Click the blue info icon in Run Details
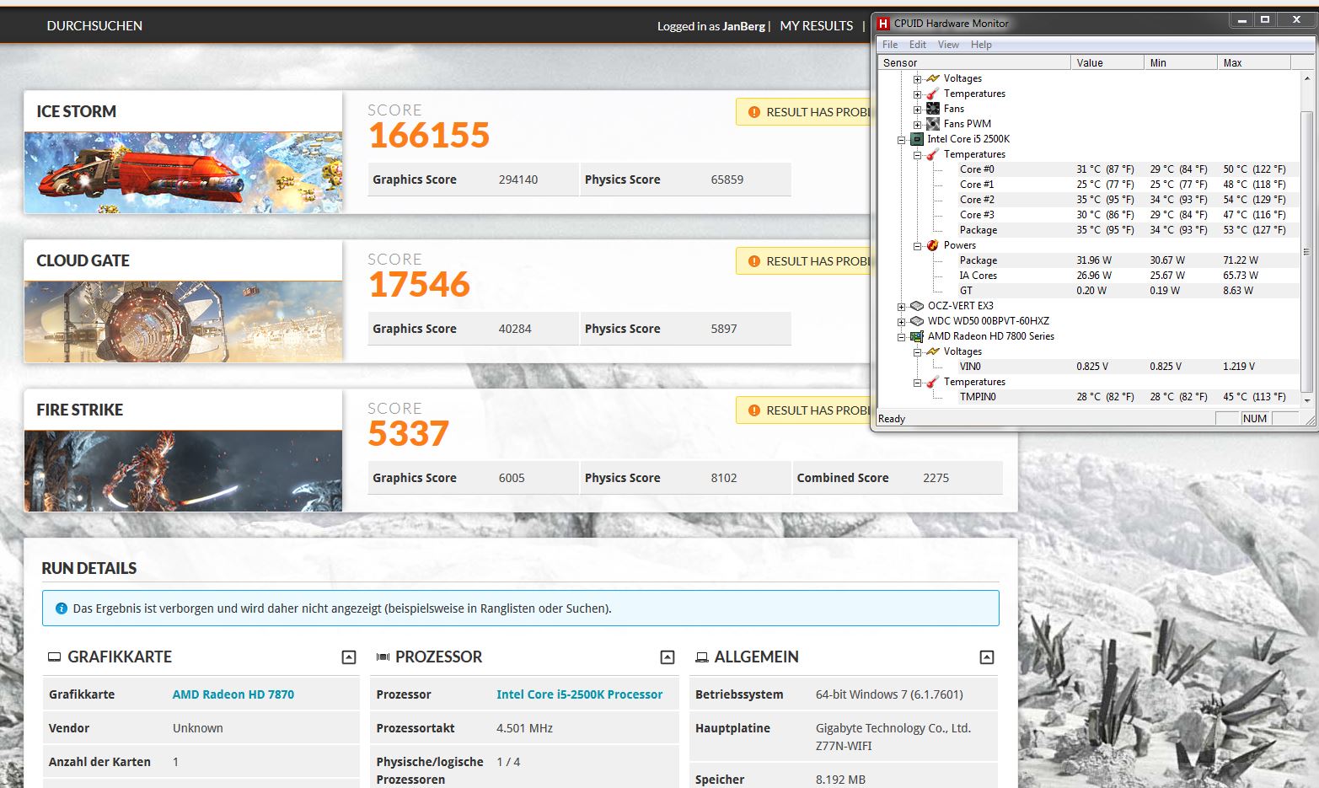 coord(61,608)
